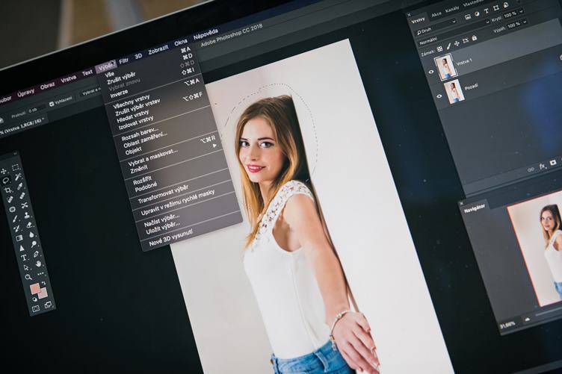Image resolution: width=562 pixels, height=374 pixels.
Task: Choose Inverze from the menu
Action: tap(119, 93)
